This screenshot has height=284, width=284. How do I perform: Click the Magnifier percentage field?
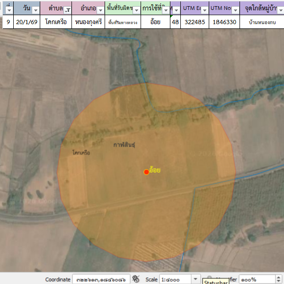pyautogui.click(x=255, y=279)
